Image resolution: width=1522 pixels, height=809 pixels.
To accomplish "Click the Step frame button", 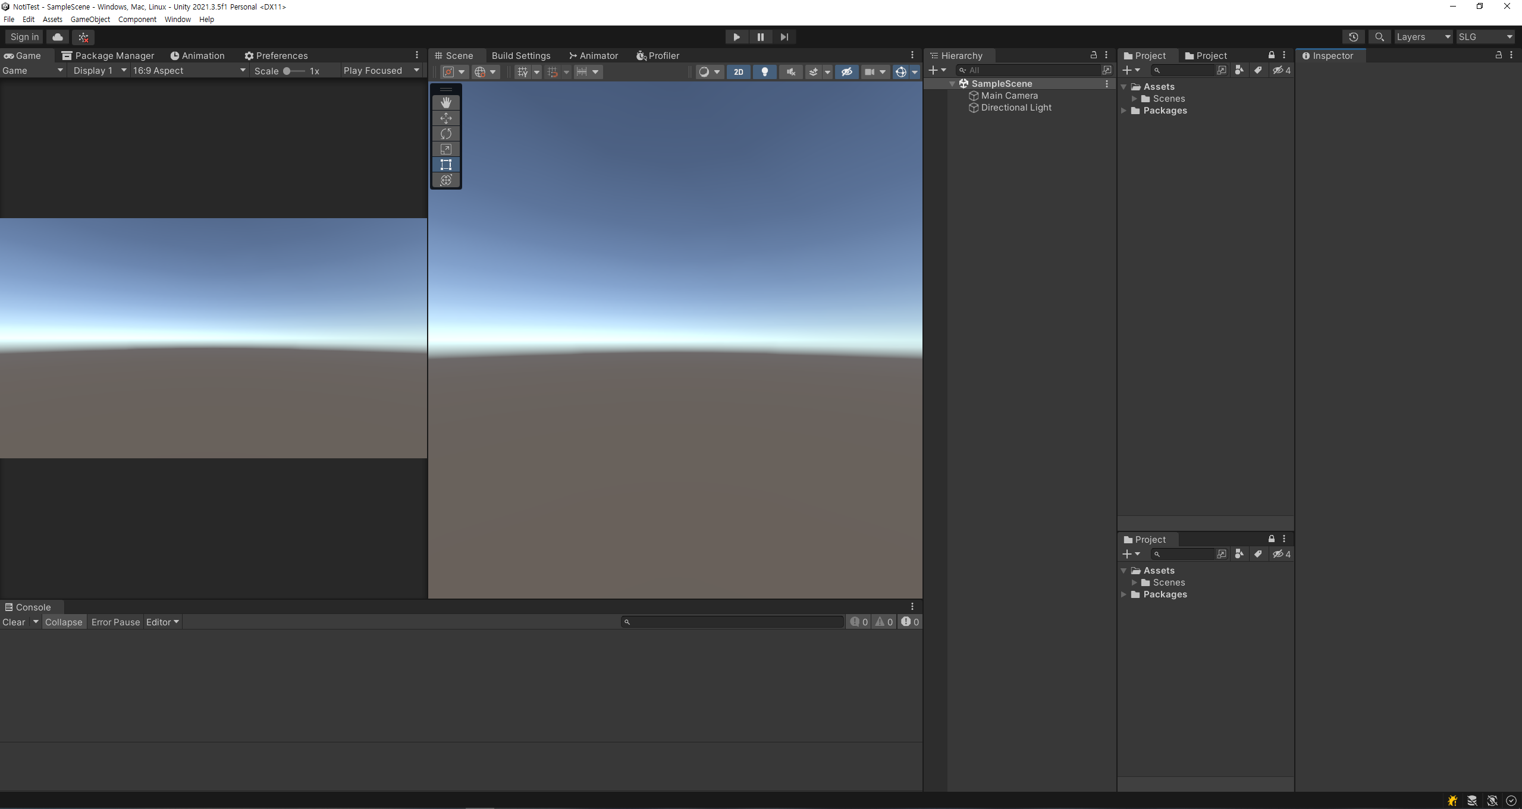I will pyautogui.click(x=784, y=37).
